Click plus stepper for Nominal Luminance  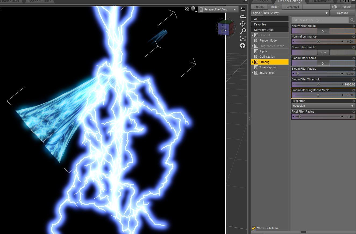point(342,42)
